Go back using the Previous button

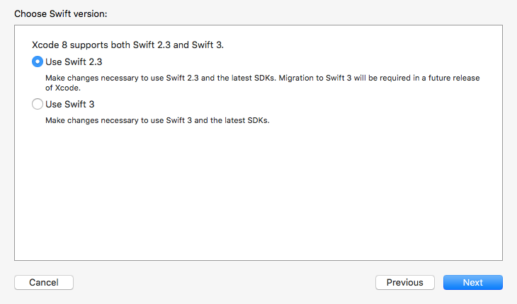click(x=404, y=283)
